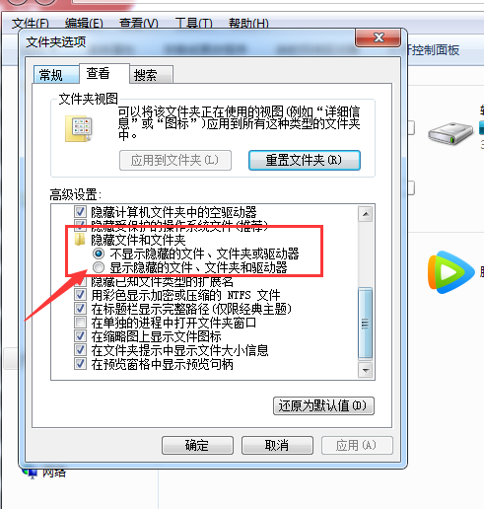The width and height of the screenshot is (484, 509).
Task: Click the scroll up arrow of advanced settings
Action: pyautogui.click(x=366, y=214)
